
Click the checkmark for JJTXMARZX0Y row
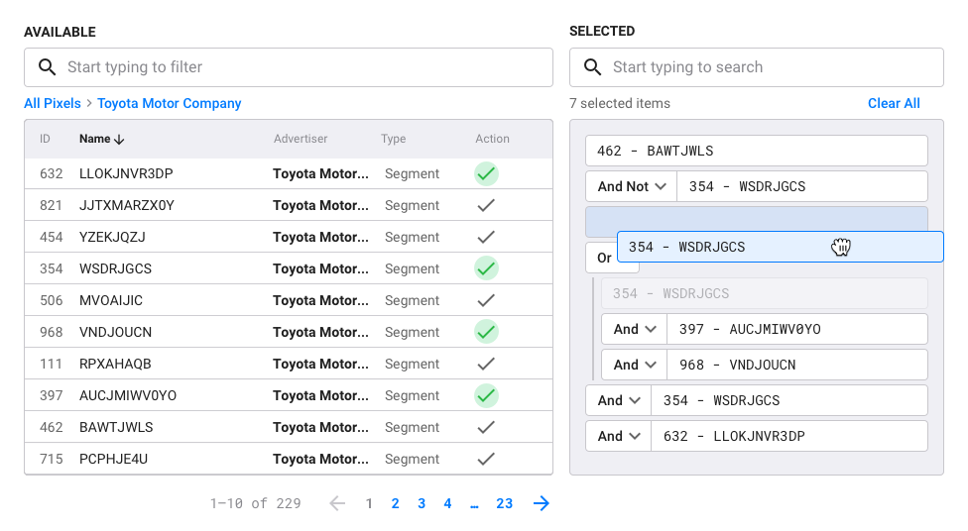click(486, 205)
